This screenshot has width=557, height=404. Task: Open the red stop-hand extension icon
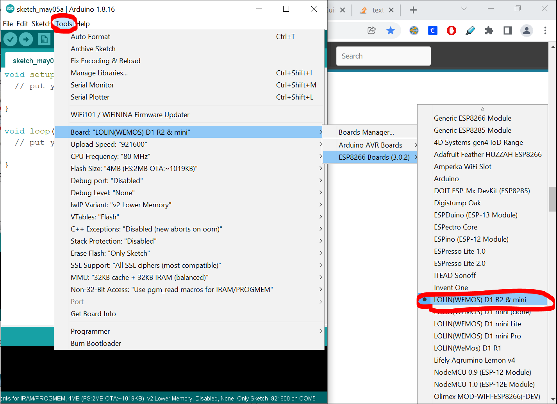[x=451, y=30]
